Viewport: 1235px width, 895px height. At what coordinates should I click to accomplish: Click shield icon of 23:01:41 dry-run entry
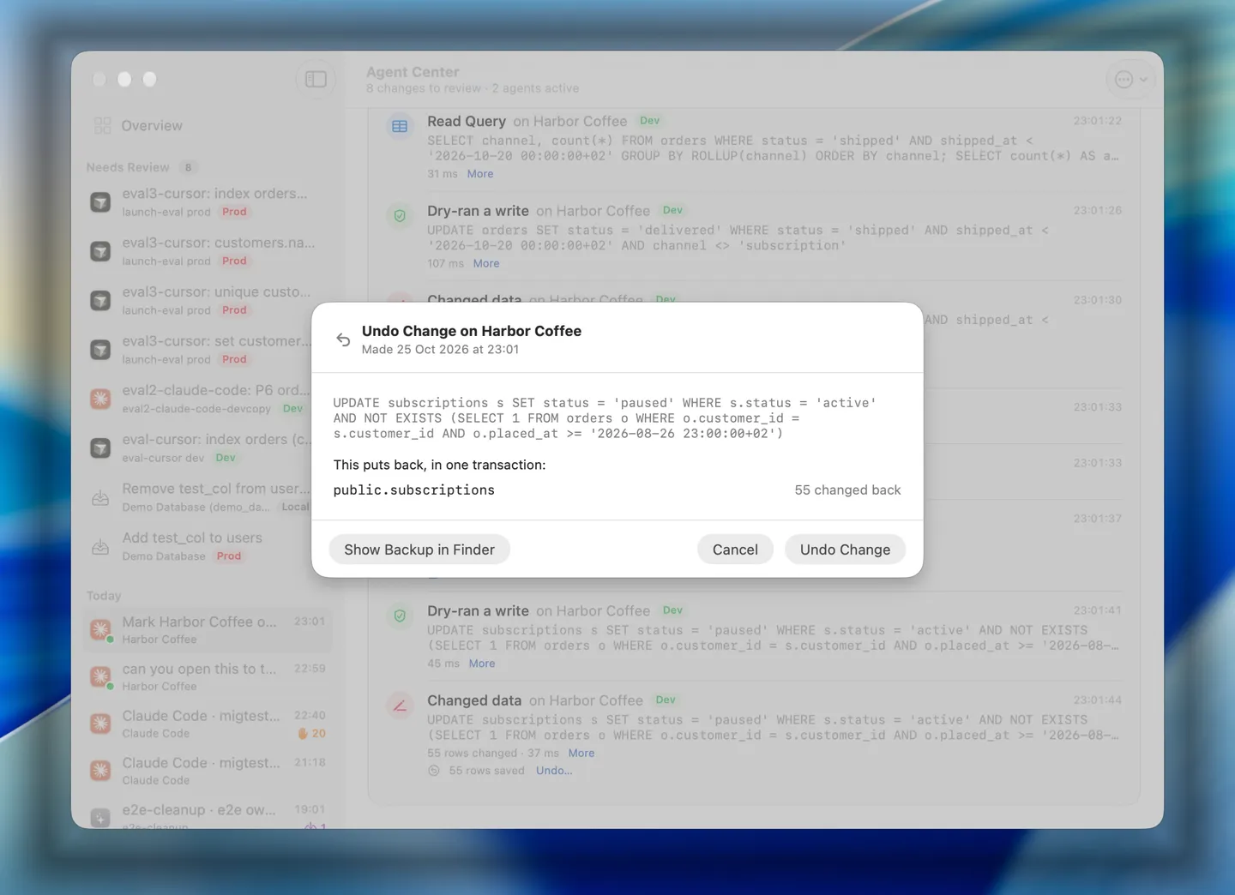click(400, 616)
